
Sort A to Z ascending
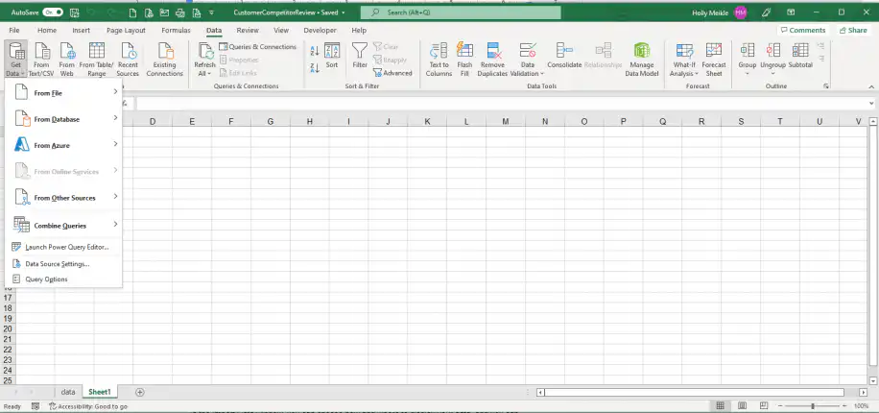315,51
